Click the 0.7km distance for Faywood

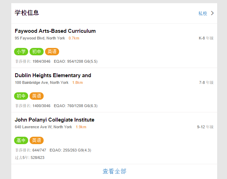pos(74,38)
